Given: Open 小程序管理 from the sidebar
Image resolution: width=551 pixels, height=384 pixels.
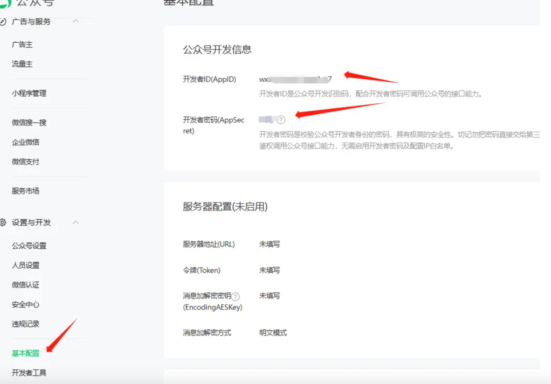Looking at the screenshot, I should click(x=29, y=94).
